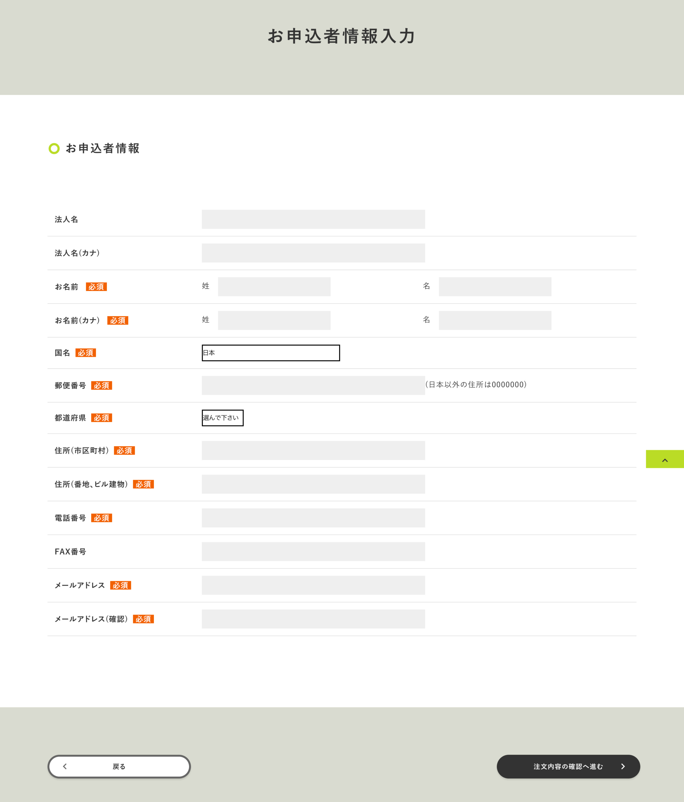
Task: Focus the 法人名 input field
Action: pos(313,220)
